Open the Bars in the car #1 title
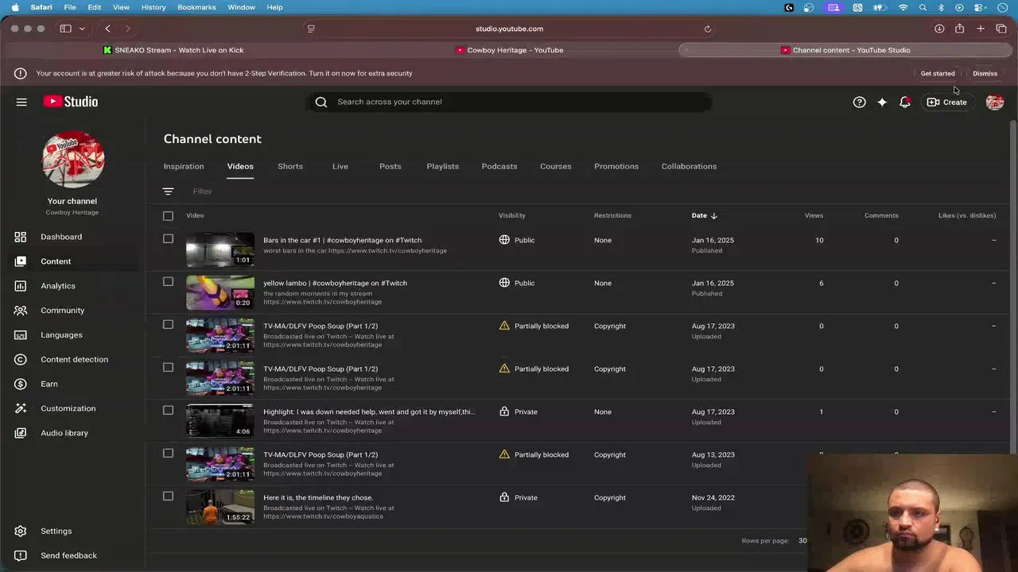Image resolution: width=1018 pixels, height=572 pixels. (343, 240)
